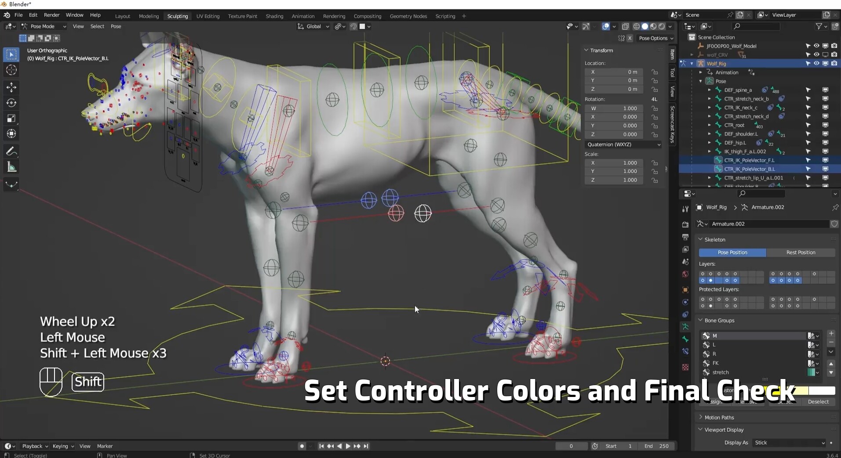
Task: Select the Move tool in the viewport toolbar
Action: [11, 87]
